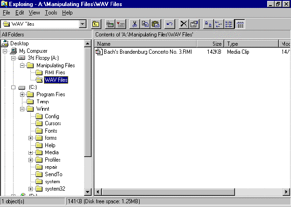Screen dimensions: 291x207
Task: Select the RMI Files folder in tree
Action: pyautogui.click(x=55, y=72)
